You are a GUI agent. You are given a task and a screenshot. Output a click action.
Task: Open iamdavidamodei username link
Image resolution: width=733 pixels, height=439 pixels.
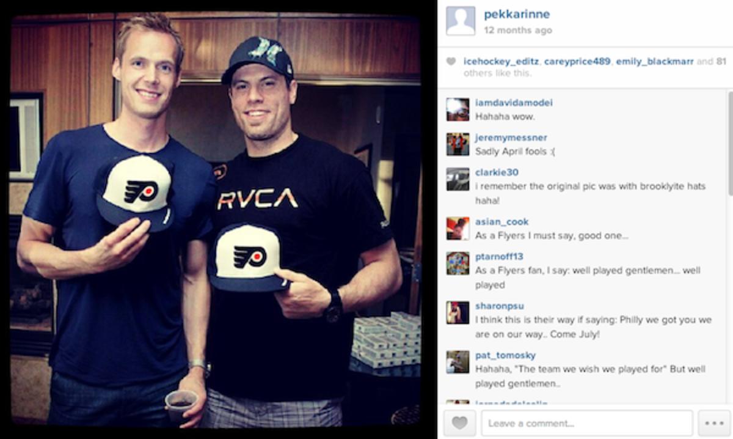coord(514,103)
